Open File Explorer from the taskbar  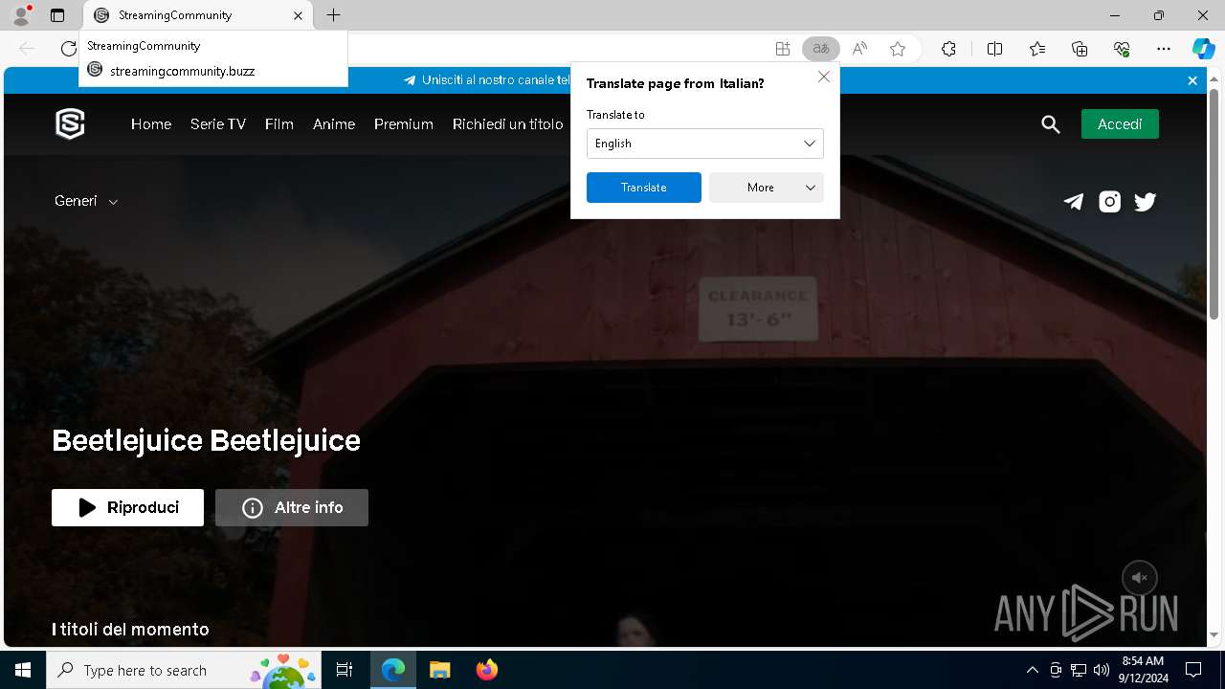coord(439,670)
